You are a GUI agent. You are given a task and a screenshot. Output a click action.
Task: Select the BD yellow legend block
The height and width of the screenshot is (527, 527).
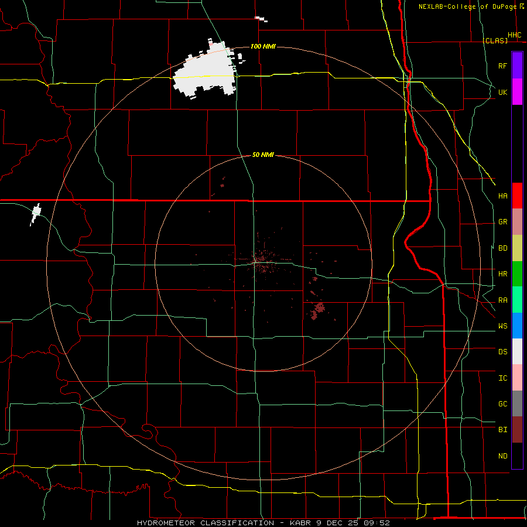pyautogui.click(x=517, y=248)
